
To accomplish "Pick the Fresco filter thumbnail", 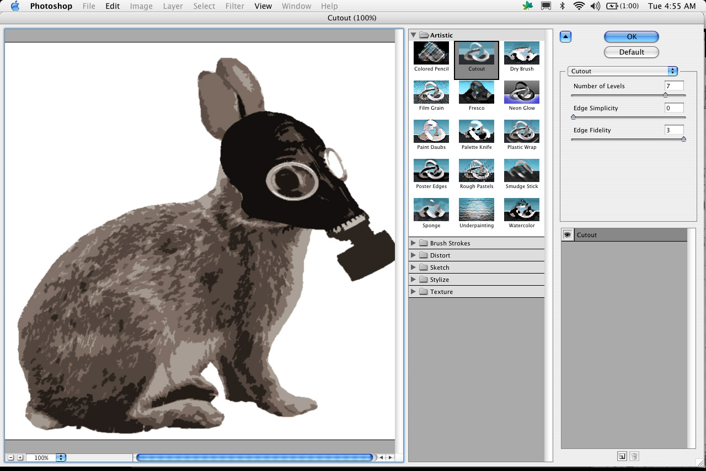I will (x=477, y=92).
